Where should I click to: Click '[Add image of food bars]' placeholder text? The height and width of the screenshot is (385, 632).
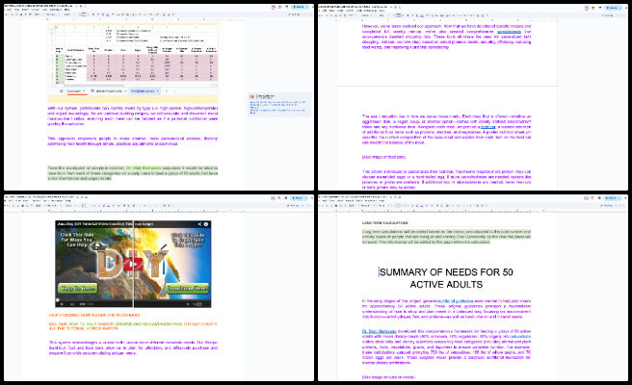click(383, 157)
